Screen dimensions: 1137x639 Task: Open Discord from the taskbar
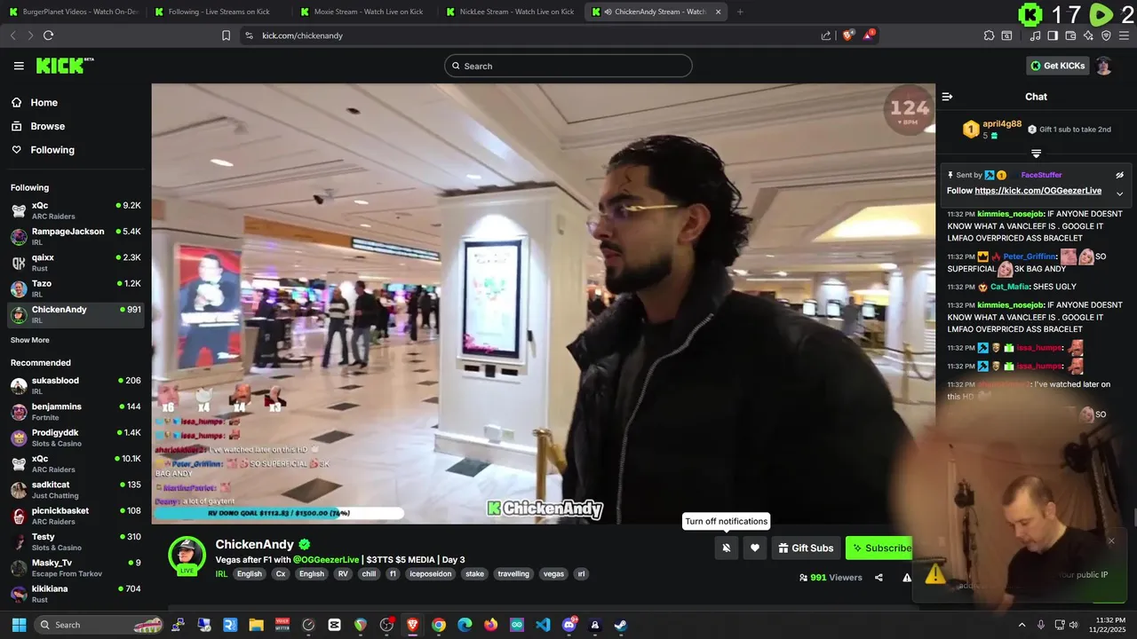[569, 625]
